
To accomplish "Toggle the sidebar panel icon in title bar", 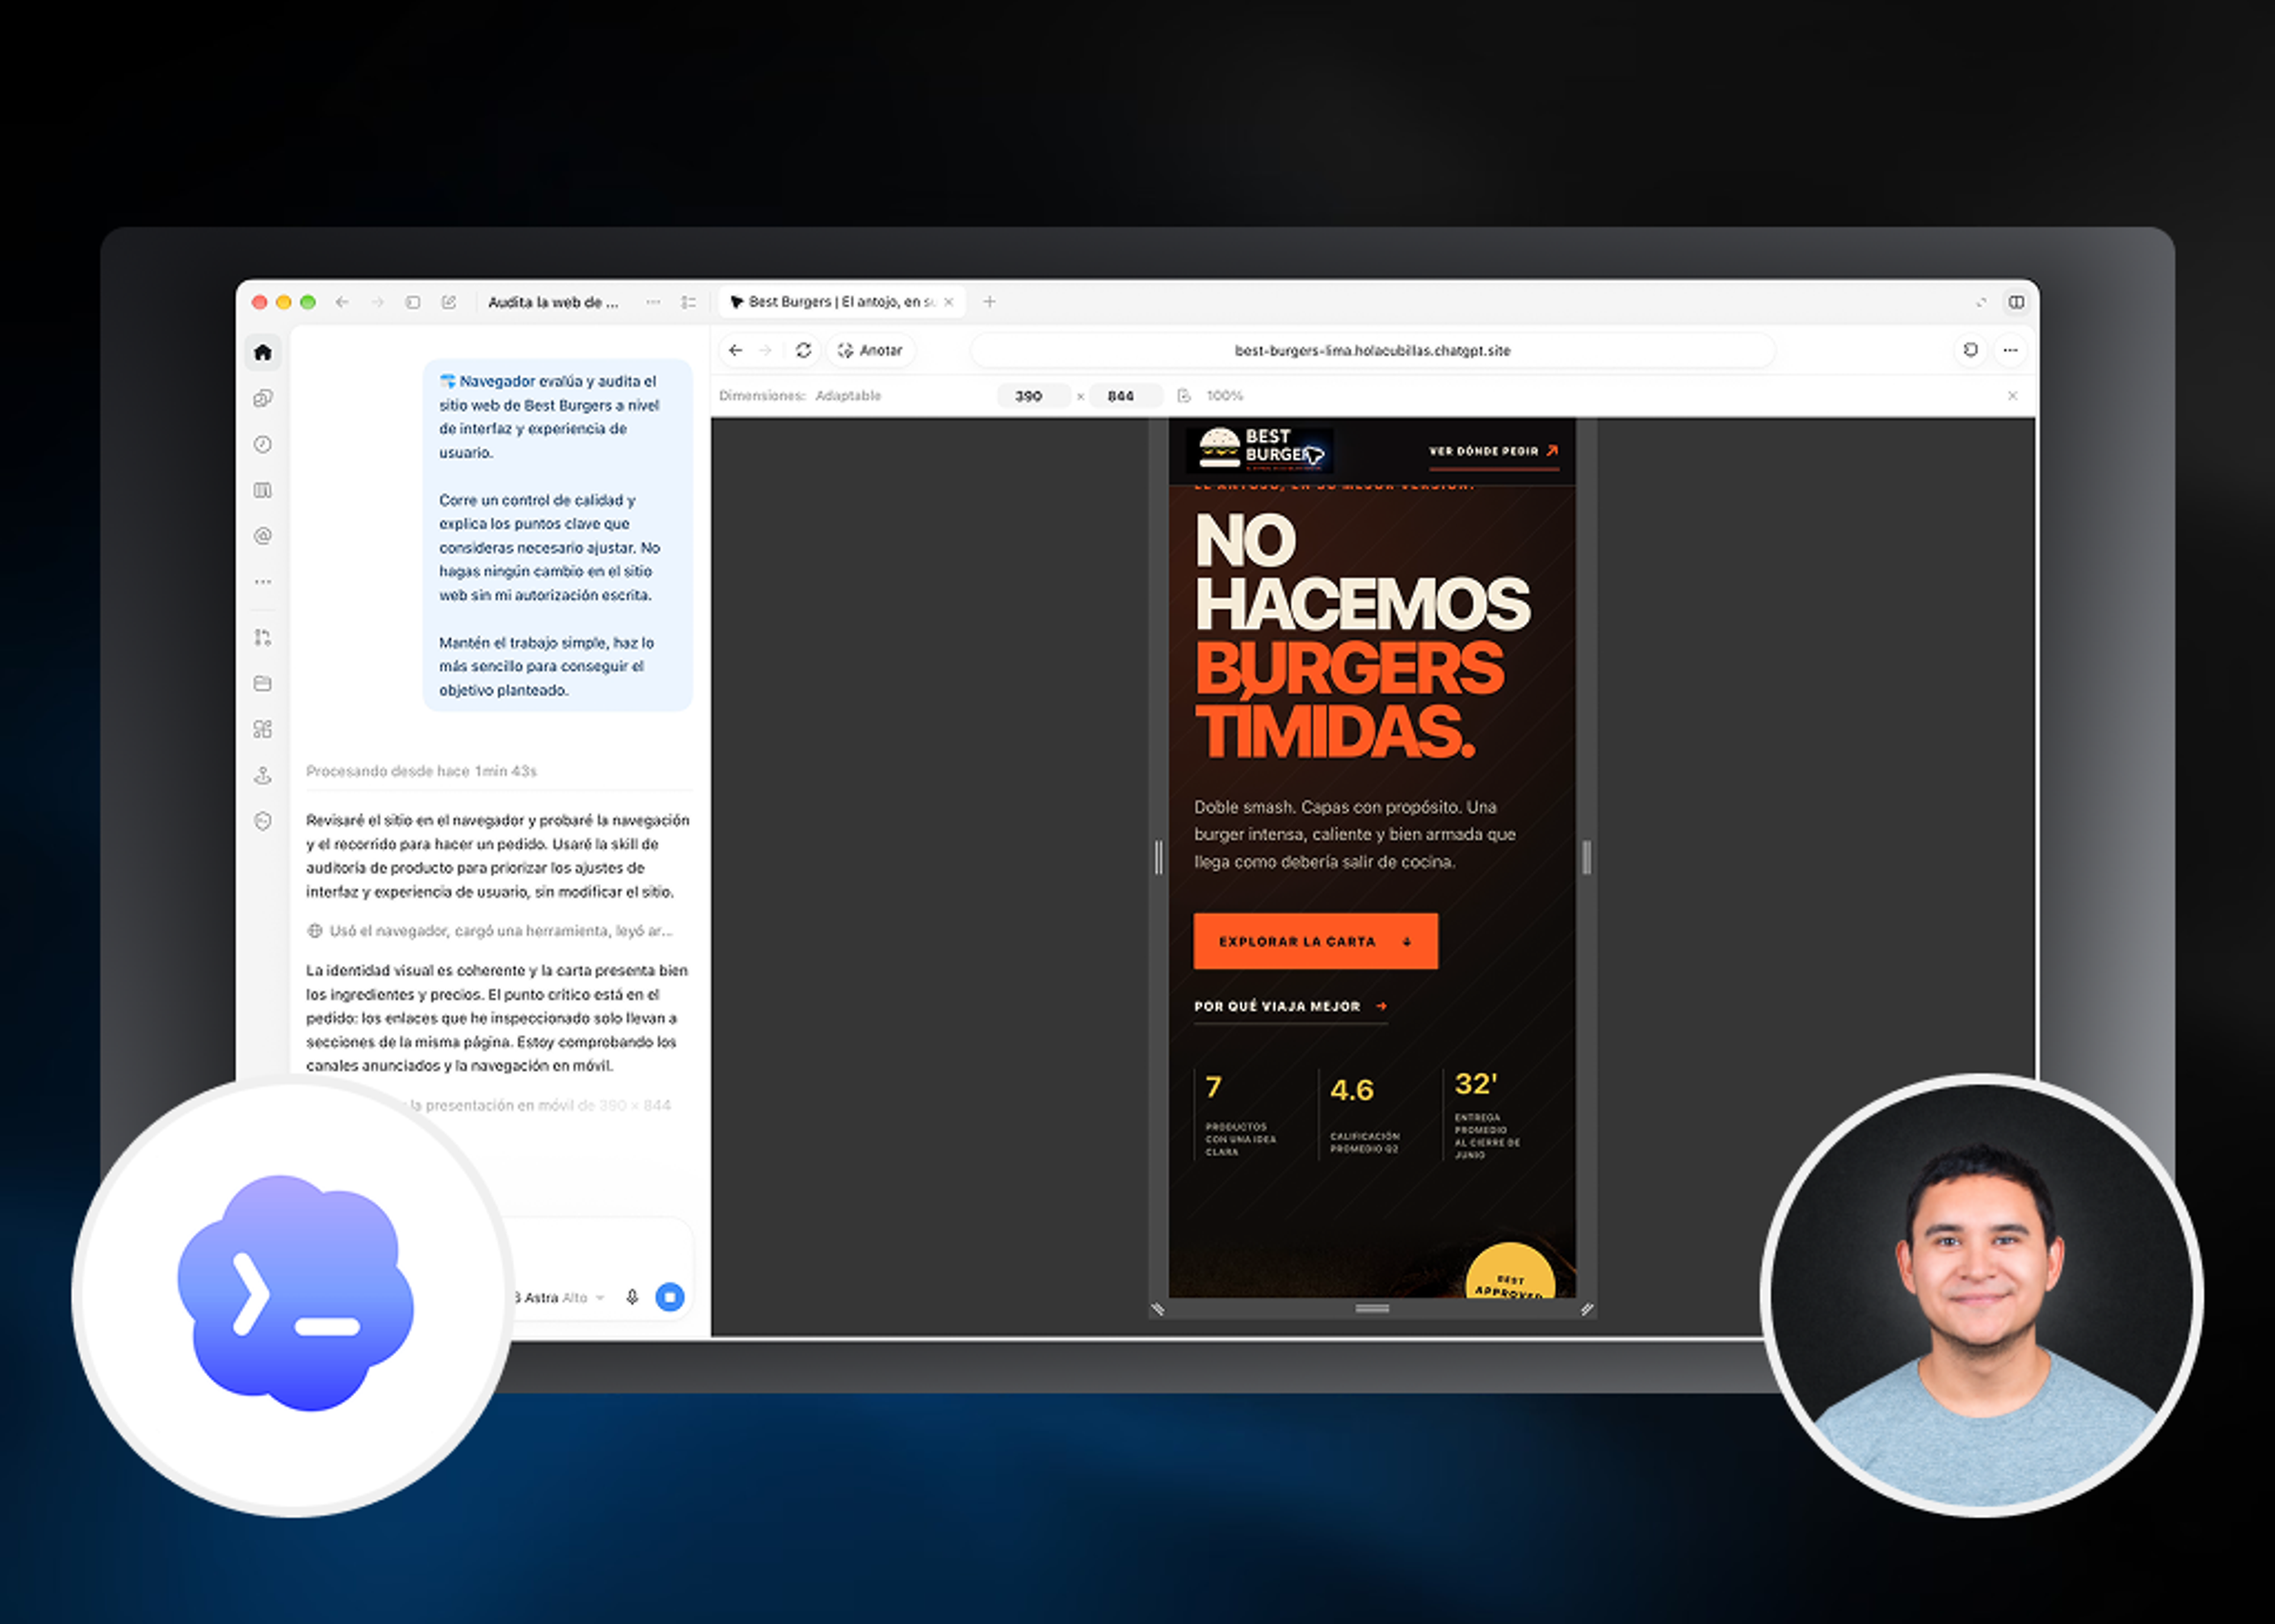I will (x=413, y=302).
